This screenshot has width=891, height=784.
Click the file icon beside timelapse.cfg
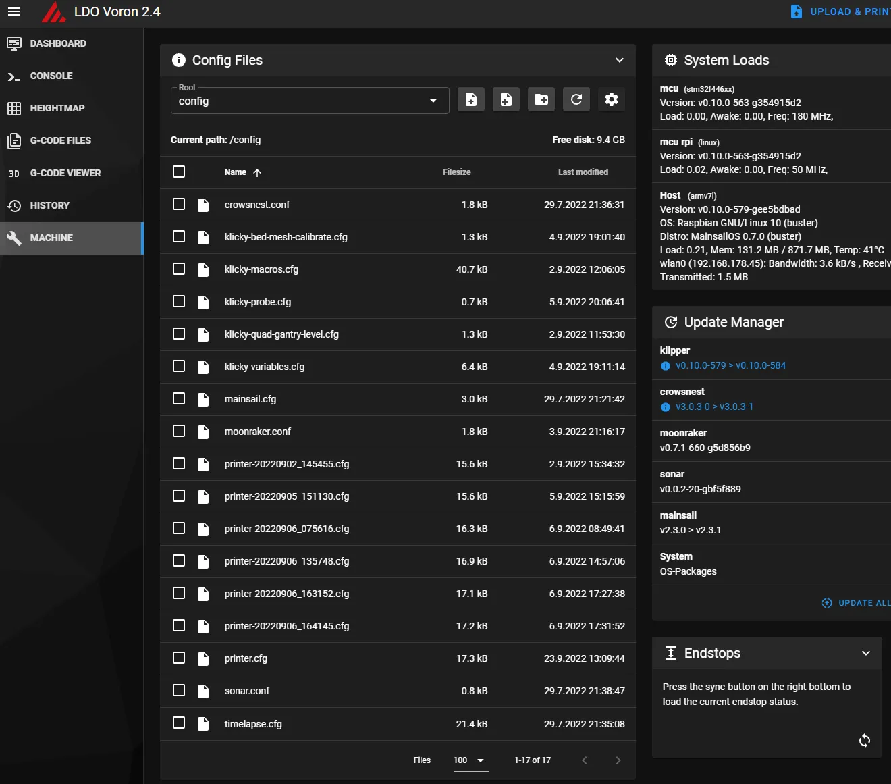[x=203, y=724]
